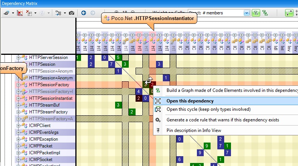This screenshot has width=298, height=166.
Task: Select the HTTPSessionFactory row label
Action: [49, 85]
